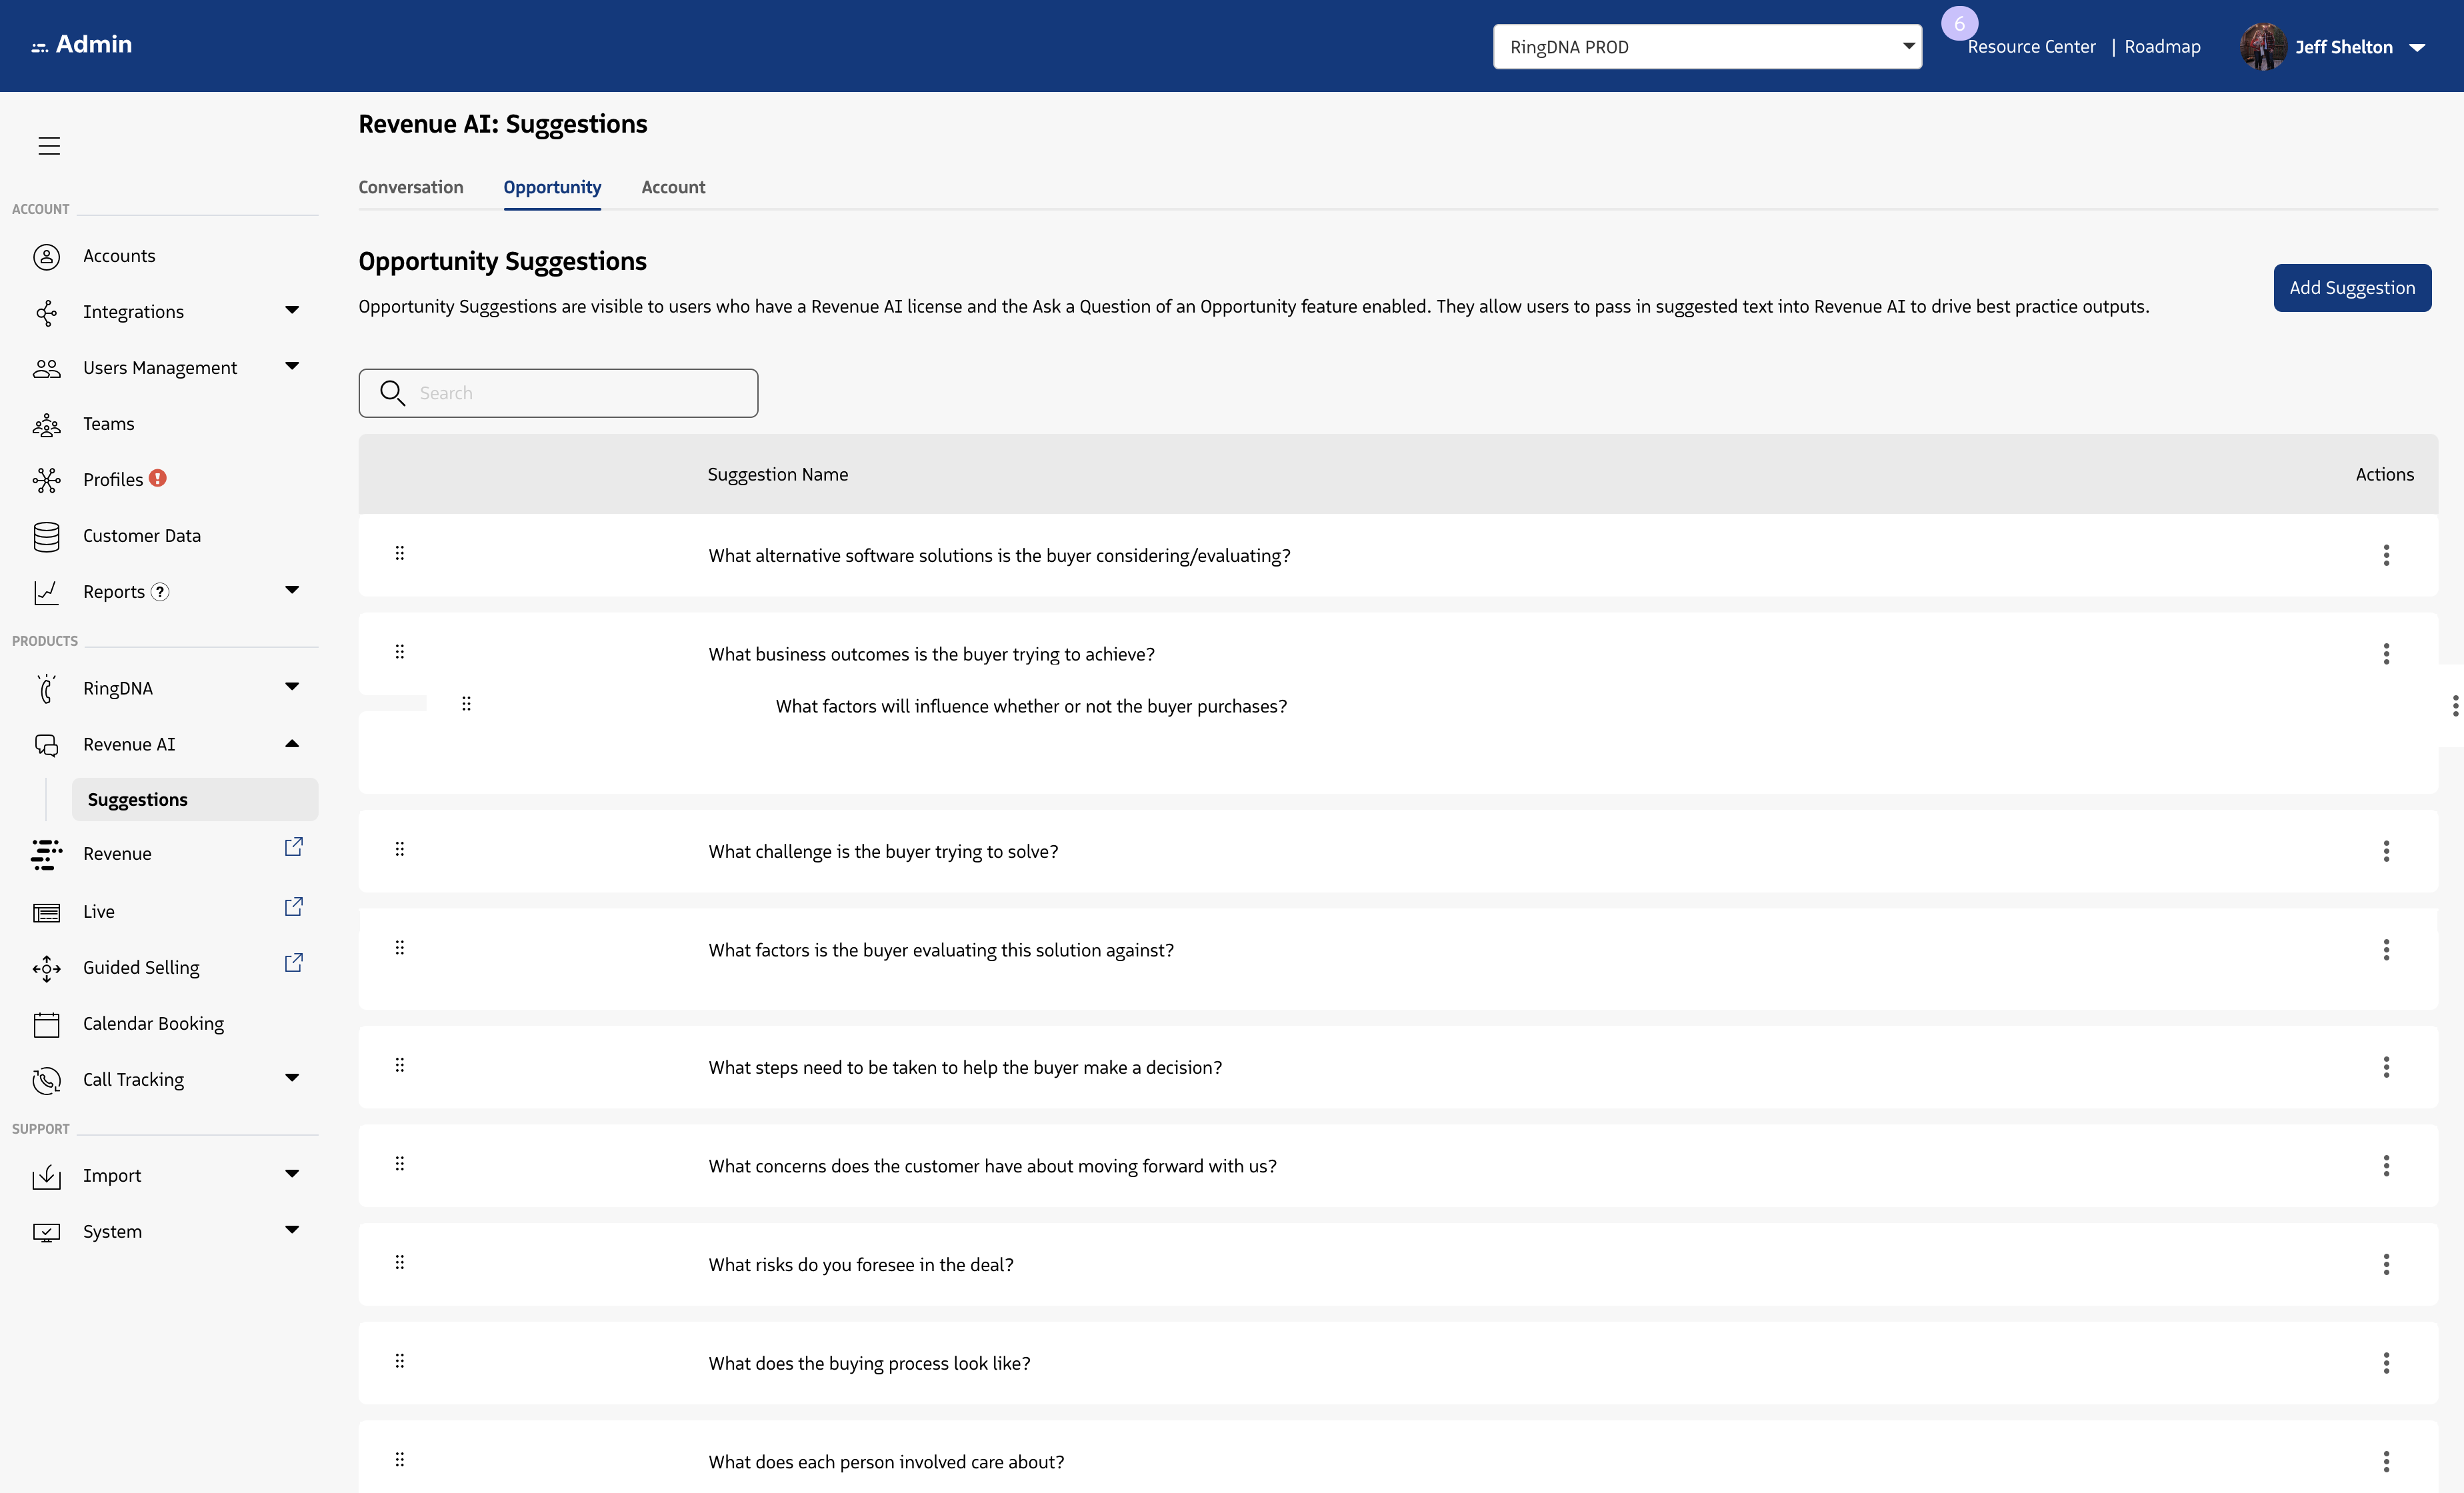Expand the Integrations submenu
Screen dimensions: 2464x1493
point(292,311)
